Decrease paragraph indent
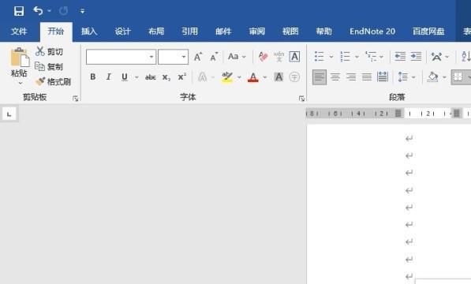The height and width of the screenshot is (284, 471). click(400, 57)
